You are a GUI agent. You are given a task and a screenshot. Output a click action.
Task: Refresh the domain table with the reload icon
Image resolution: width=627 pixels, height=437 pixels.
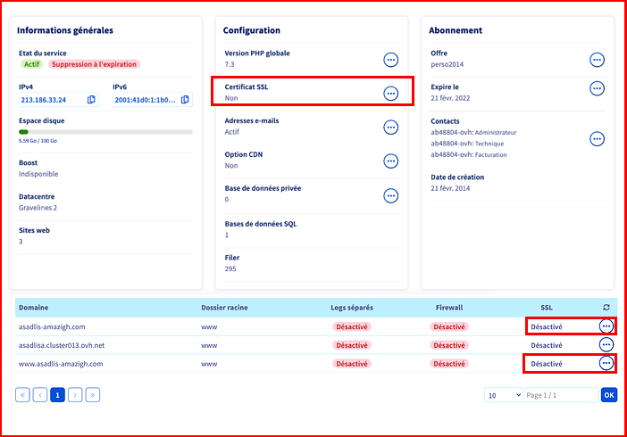(x=606, y=308)
